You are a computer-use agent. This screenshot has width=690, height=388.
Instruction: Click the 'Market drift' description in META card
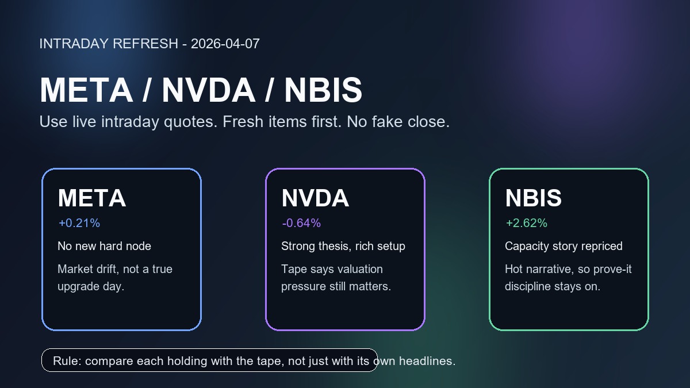pyautogui.click(x=114, y=278)
